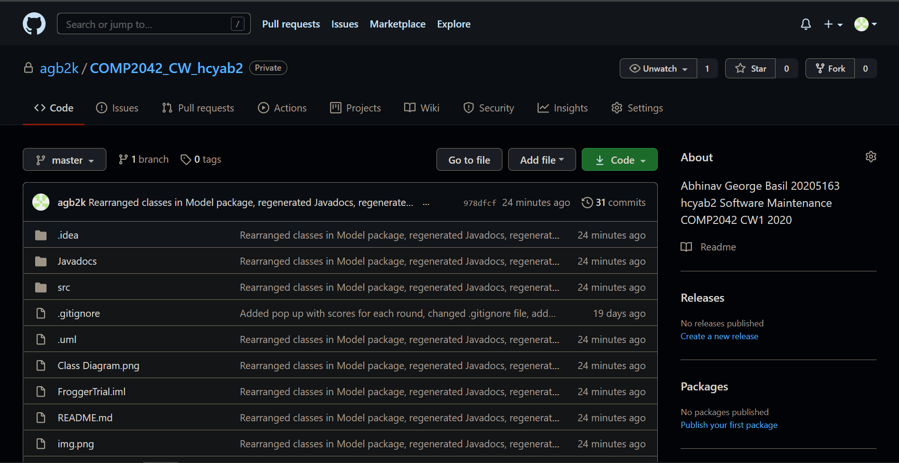View the 1 branch link
Image resolution: width=899 pixels, height=463 pixels.
[x=143, y=159]
